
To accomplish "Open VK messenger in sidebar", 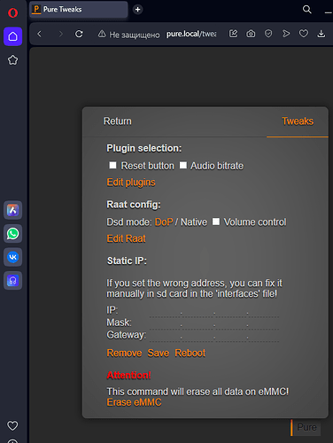I will click(12, 257).
